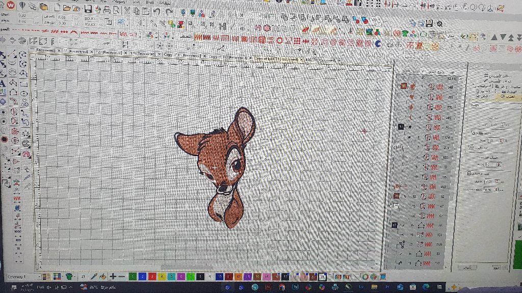This screenshot has height=293, width=522.
Task: Toggle the third checkbox in the right properties panel
Action: click(469, 173)
